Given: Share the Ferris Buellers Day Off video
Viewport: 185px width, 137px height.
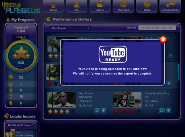Looking at the screenshot, I should 162,110.
